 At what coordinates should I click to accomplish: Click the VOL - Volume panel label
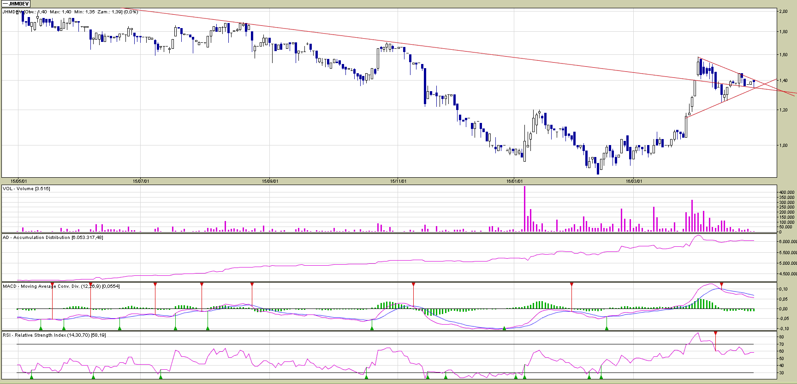[x=26, y=189]
